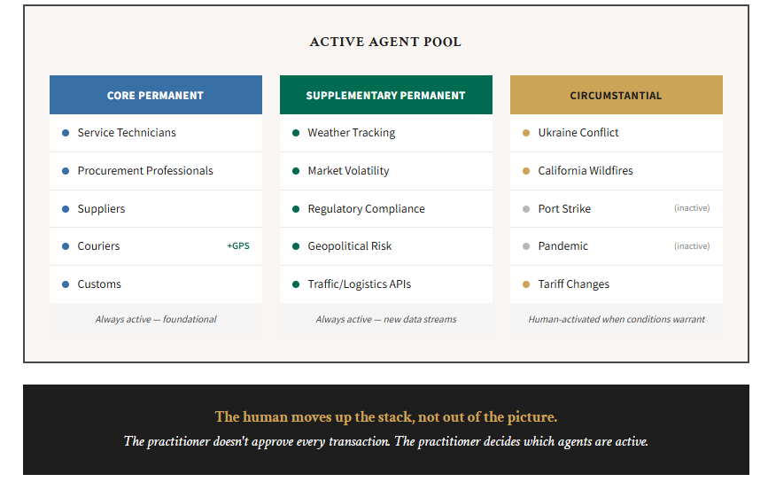This screenshot has height=482, width=768.
Task: Click the Traffic/Logistics APIs item
Action: 359,284
